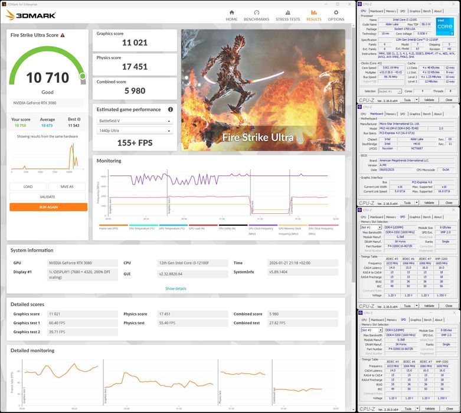The height and width of the screenshot is (413, 461).
Task: Click the 3DMark logo in header
Action: click(31, 15)
